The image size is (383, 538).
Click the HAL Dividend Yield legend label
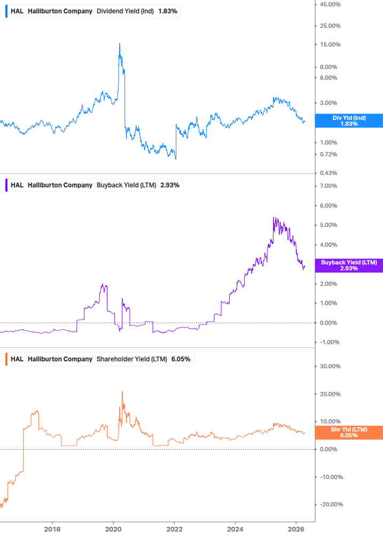94,11
